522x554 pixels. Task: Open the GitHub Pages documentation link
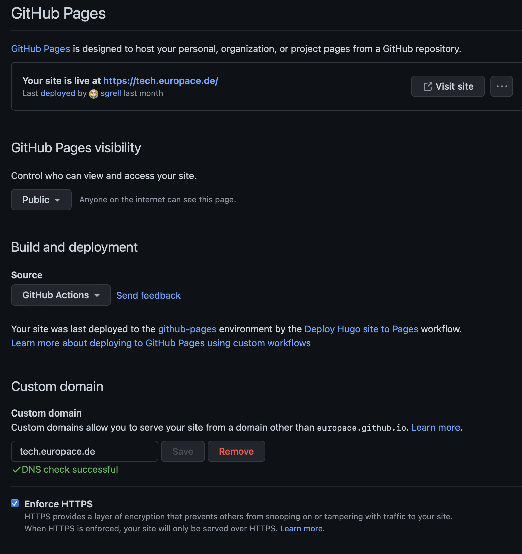click(40, 49)
